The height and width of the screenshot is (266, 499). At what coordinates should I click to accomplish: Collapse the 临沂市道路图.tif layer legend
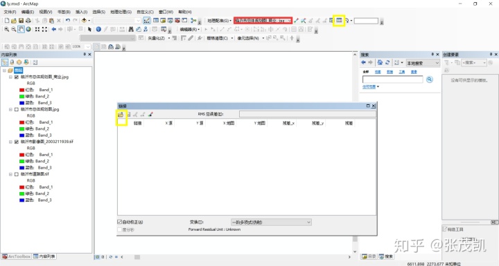click(10, 174)
